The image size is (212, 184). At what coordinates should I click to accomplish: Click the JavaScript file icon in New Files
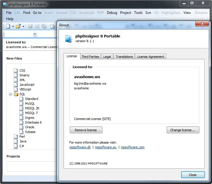(x=16, y=85)
